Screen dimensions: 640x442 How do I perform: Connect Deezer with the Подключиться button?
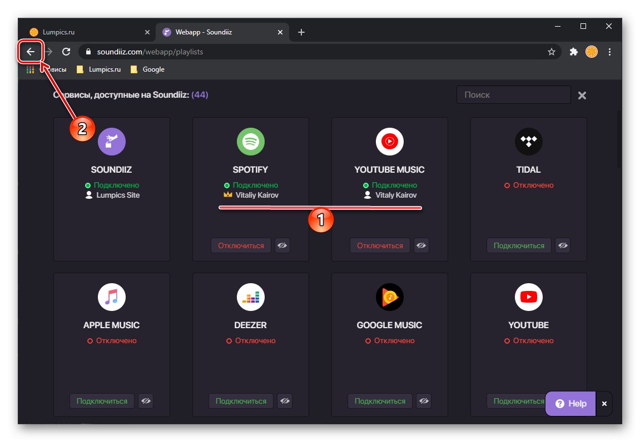(x=241, y=401)
